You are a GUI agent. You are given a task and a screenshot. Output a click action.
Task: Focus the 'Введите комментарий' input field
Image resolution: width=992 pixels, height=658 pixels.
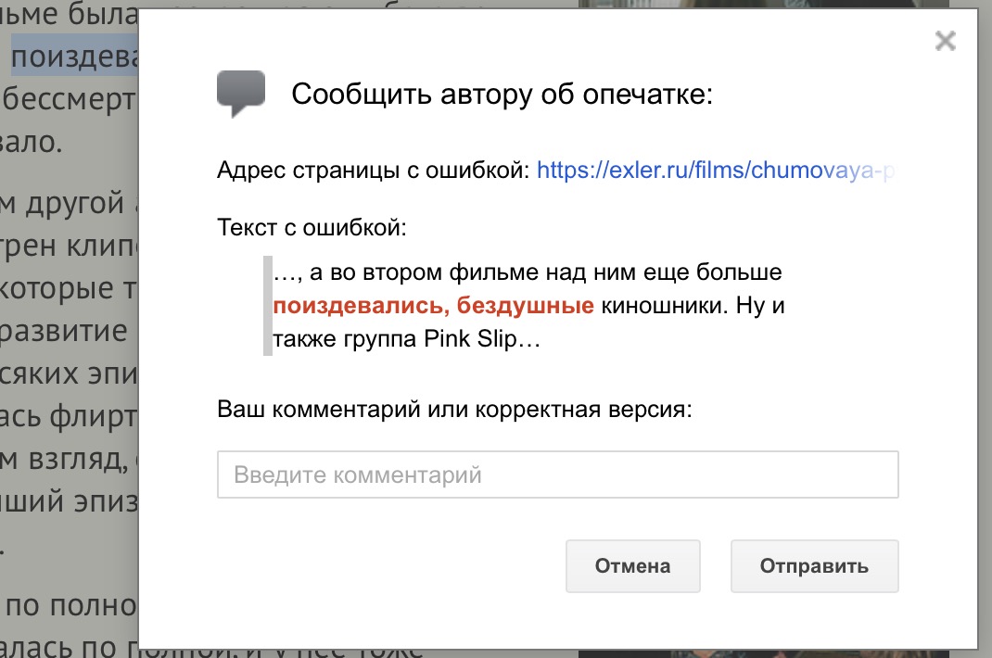(557, 475)
